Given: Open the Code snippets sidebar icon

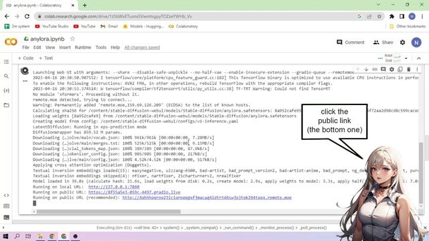Looking at the screenshot, I should point(6,195).
